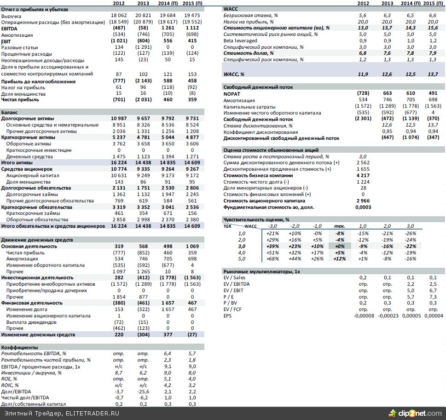Click the 'Стоимость долга, %' row label
This screenshot has height=420, width=446.
tap(249, 53)
